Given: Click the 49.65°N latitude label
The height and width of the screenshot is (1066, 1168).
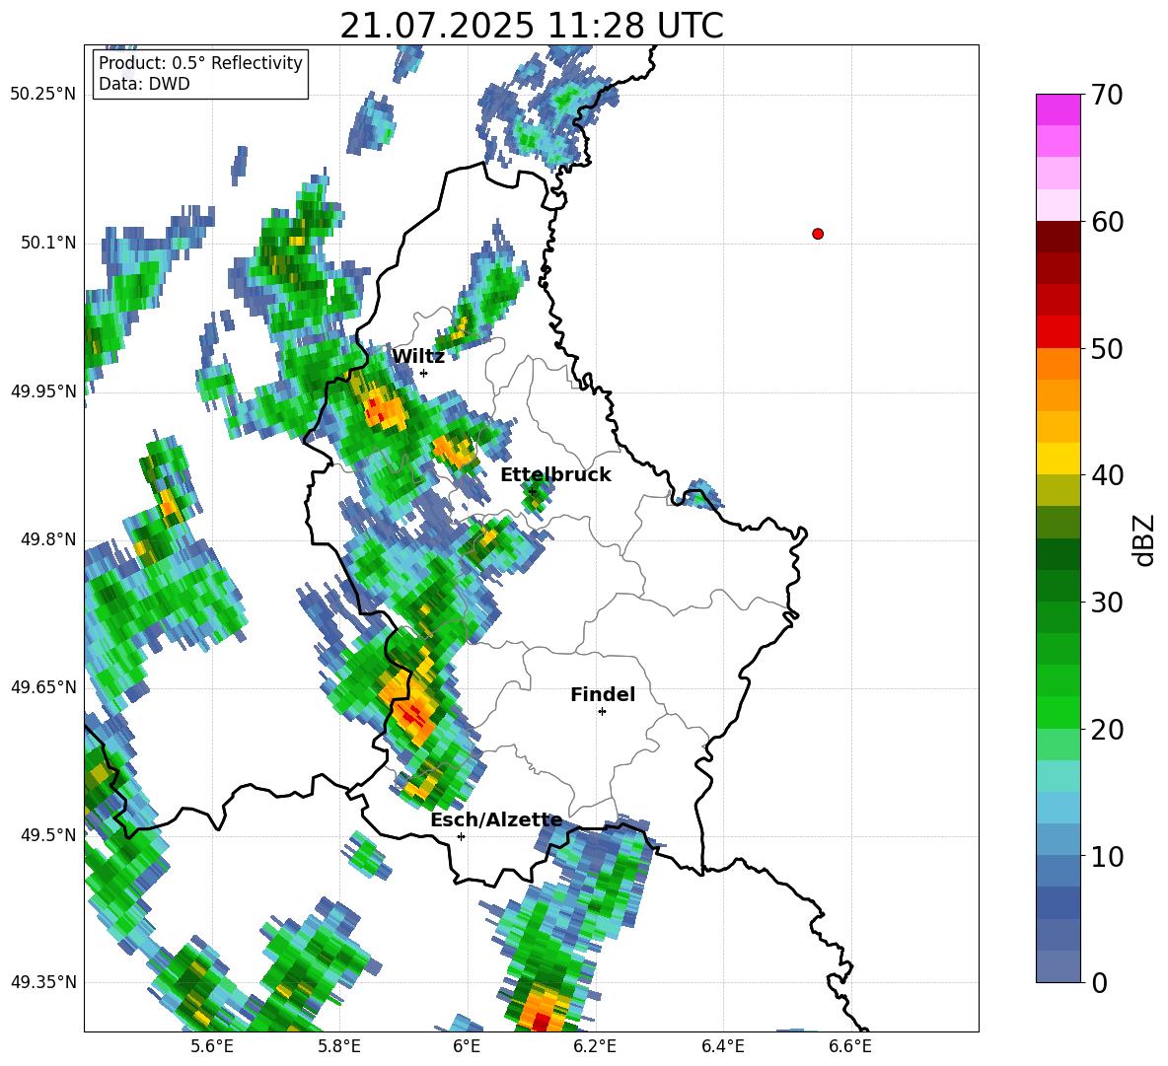Looking at the screenshot, I should [42, 686].
